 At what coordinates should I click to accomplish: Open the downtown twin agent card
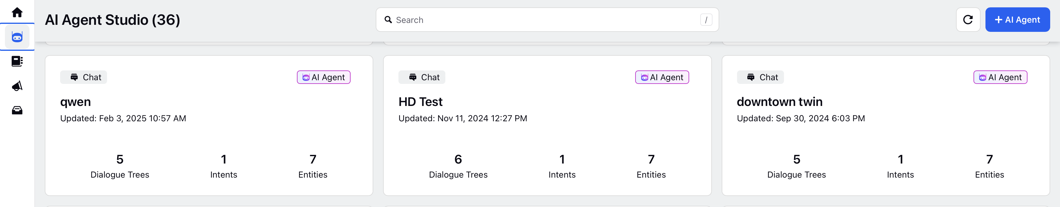(885, 125)
